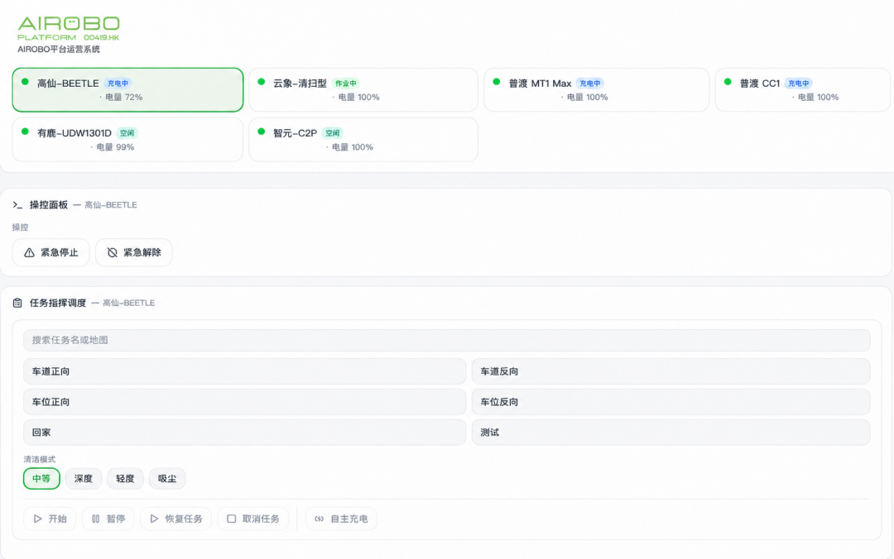The height and width of the screenshot is (559, 894).
Task: Click the green status dot of 高仙-BEETLE
Action: (25, 82)
